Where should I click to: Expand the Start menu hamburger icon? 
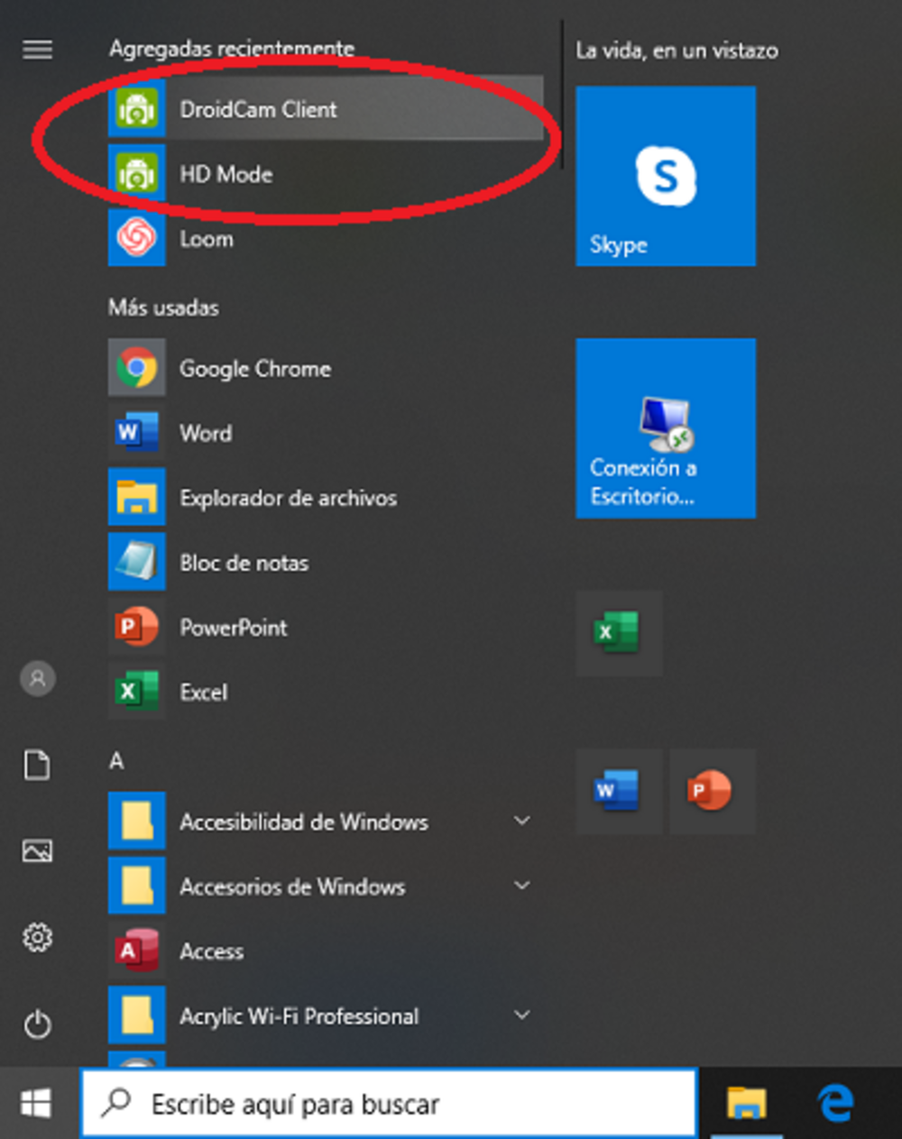point(37,50)
